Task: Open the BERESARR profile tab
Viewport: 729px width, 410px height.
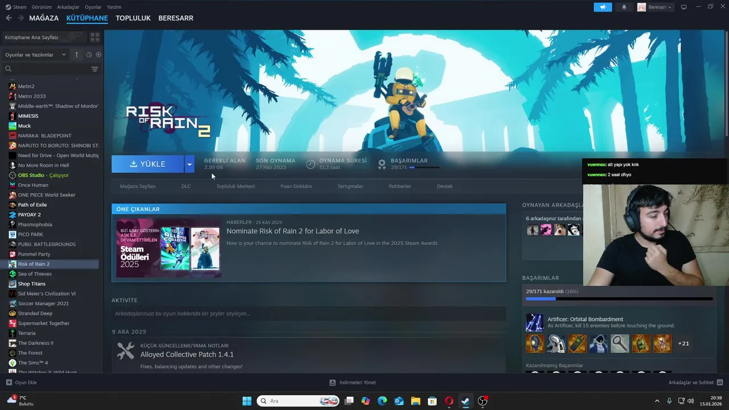Action: click(176, 18)
